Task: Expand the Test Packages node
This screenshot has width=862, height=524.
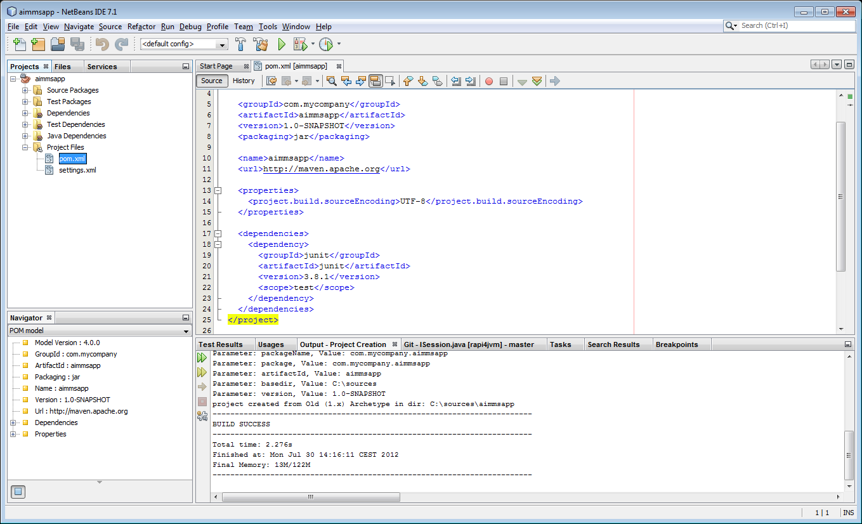Action: click(26, 102)
